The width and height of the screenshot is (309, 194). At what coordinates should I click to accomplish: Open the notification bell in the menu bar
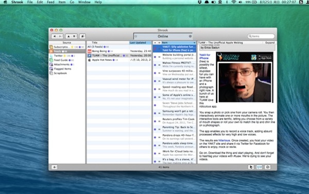[207, 2]
